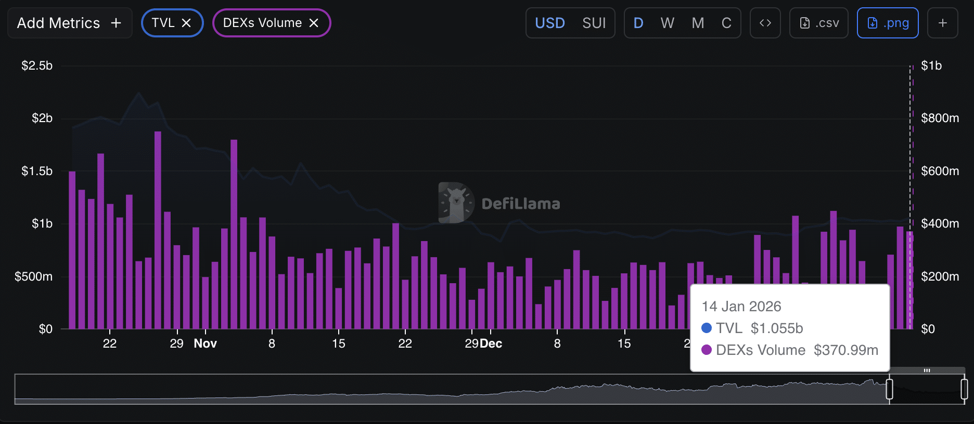Export the chart as .png image
This screenshot has height=424, width=974.
888,23
